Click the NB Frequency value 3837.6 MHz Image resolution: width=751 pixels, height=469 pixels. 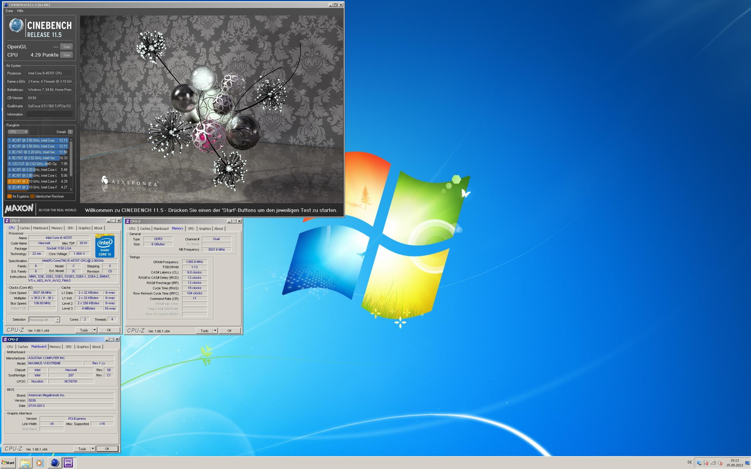[x=216, y=249]
